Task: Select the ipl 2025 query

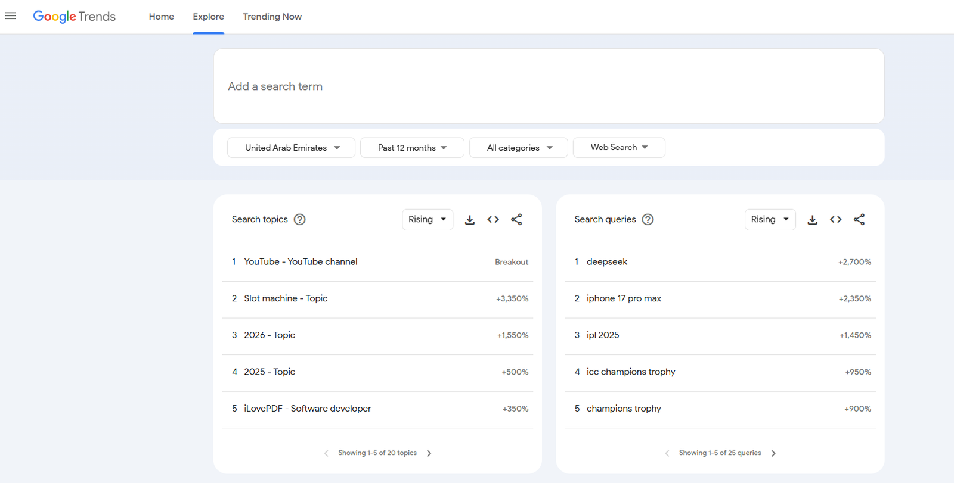Action: point(720,335)
